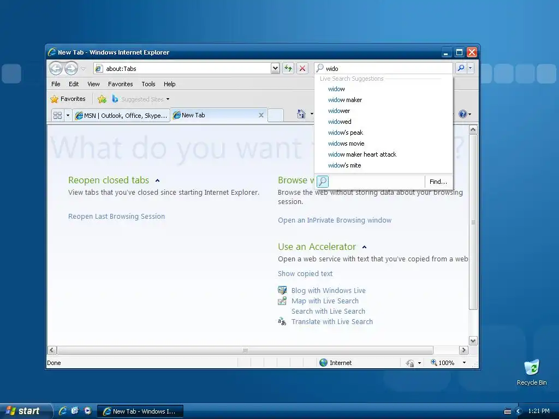559x419 pixels.
Task: Click the Help question mark icon
Action: [x=463, y=114]
